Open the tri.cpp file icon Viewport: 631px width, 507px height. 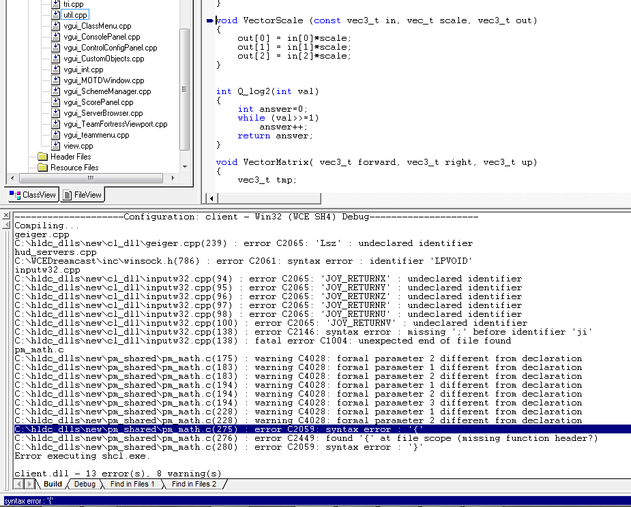click(x=56, y=4)
